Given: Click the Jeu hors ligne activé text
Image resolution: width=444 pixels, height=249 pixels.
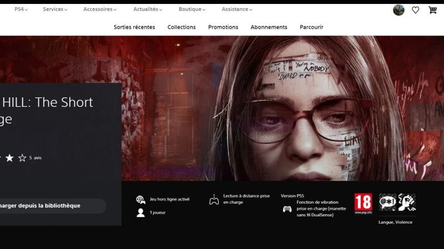Looking at the screenshot, I should [x=170, y=199].
